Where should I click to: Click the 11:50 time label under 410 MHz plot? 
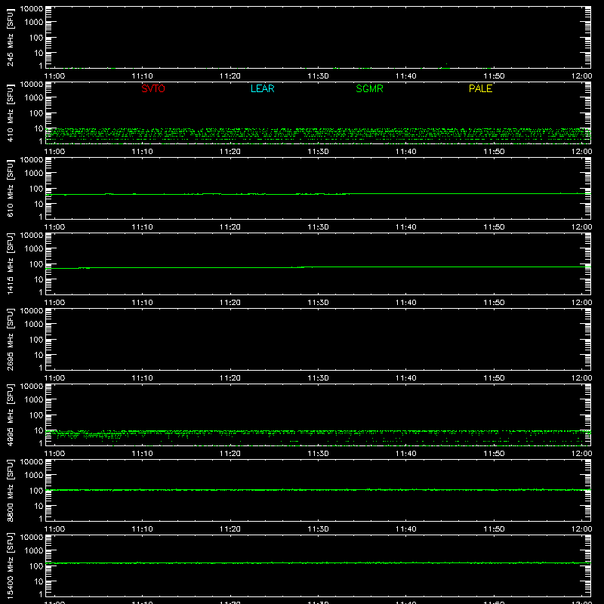494,152
